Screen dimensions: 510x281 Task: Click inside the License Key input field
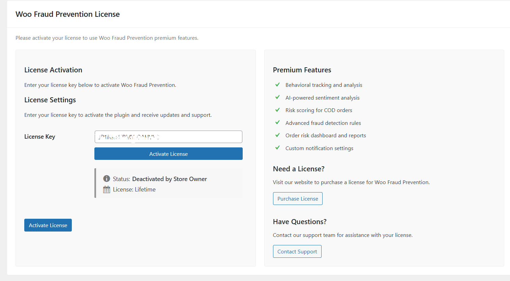(168, 137)
